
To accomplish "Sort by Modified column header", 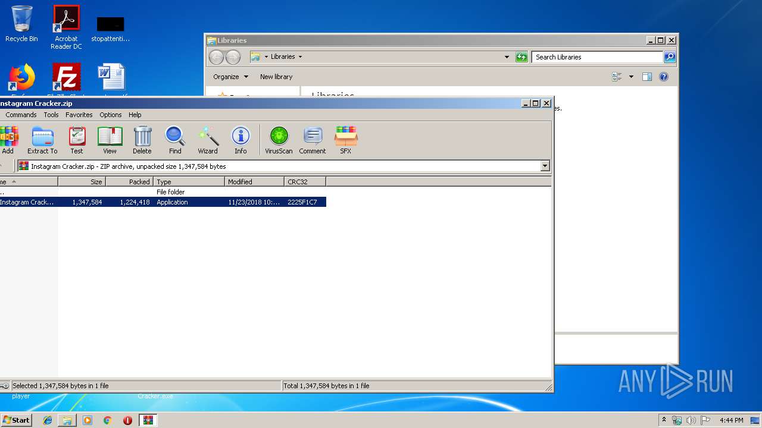I will point(254,182).
